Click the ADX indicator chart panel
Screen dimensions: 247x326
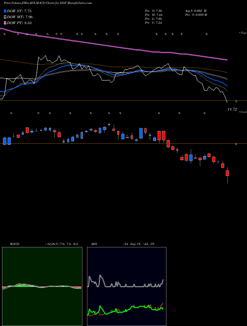(x=126, y=286)
